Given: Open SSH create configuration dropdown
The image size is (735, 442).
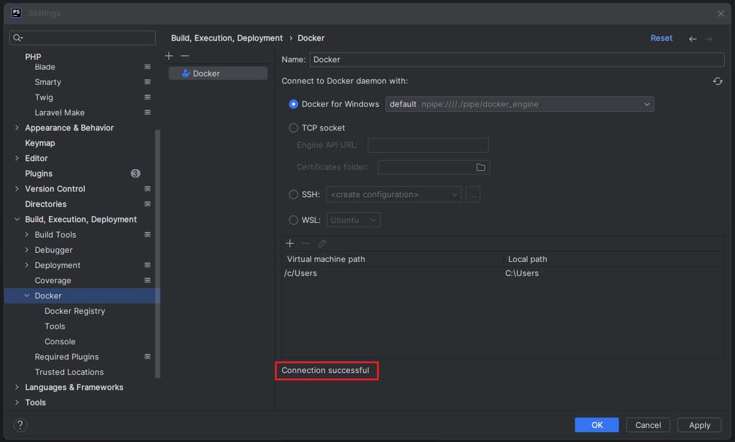Looking at the screenshot, I should pos(393,195).
